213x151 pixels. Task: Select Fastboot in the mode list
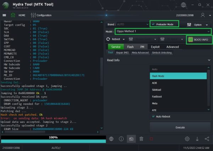(178, 97)
